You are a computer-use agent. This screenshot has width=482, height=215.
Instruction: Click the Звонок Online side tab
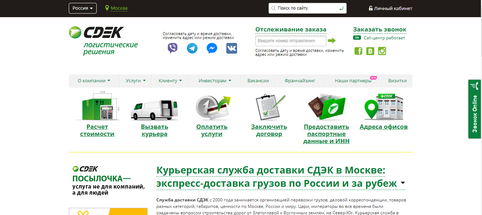pyautogui.click(x=475, y=109)
